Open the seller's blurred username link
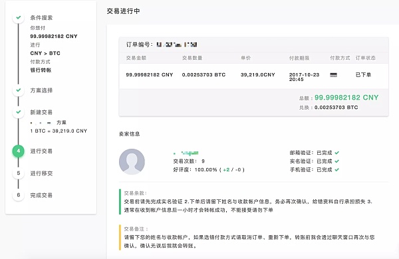Screen dimensions: 399x259 [x=186, y=153]
